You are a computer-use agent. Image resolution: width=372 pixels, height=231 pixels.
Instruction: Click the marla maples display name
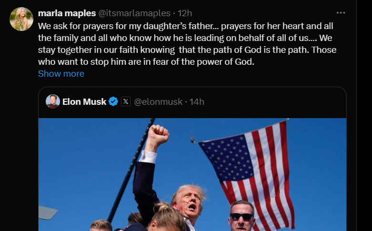click(x=66, y=13)
